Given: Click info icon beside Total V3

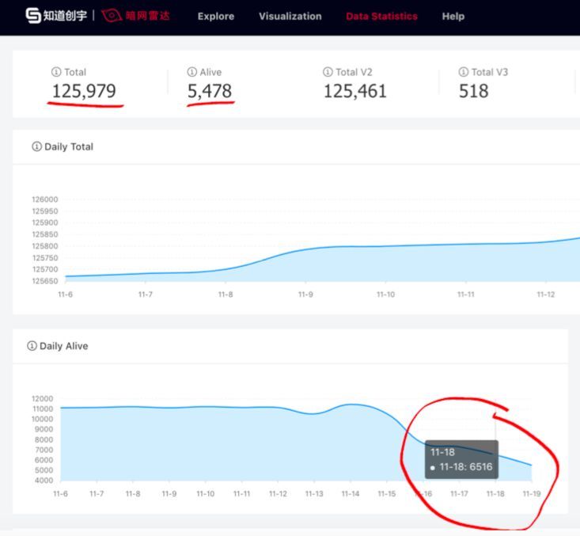Looking at the screenshot, I should click(464, 72).
